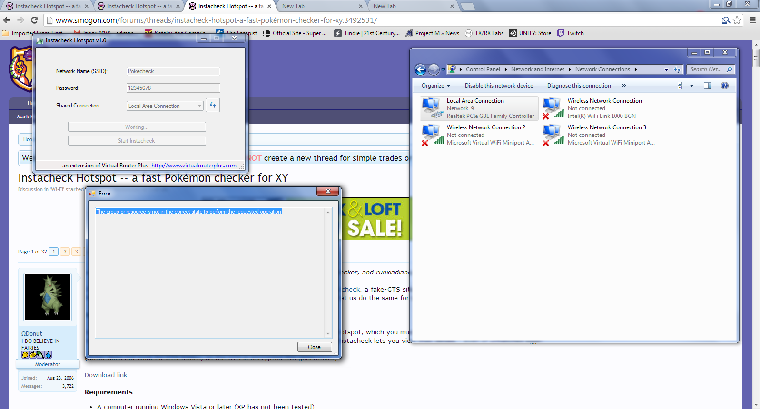
Task: Click Disable this network device
Action: click(499, 86)
